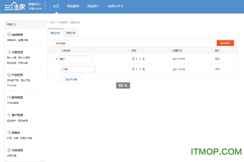
Task: Collapse the parent category tree arrow
Action: tap(57, 59)
